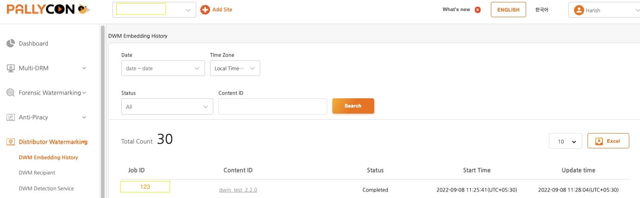
Task: Open the dwm_test_2.2.0 content link
Action: click(238, 190)
